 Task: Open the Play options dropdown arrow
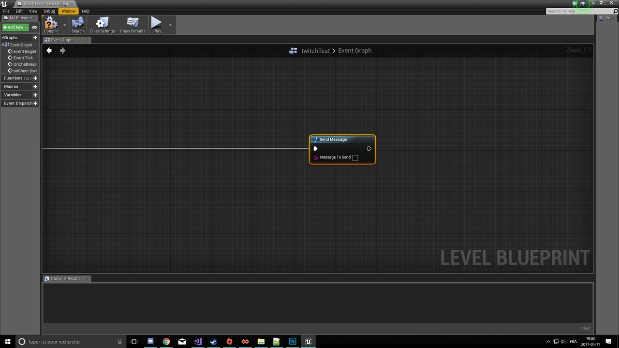click(x=170, y=25)
